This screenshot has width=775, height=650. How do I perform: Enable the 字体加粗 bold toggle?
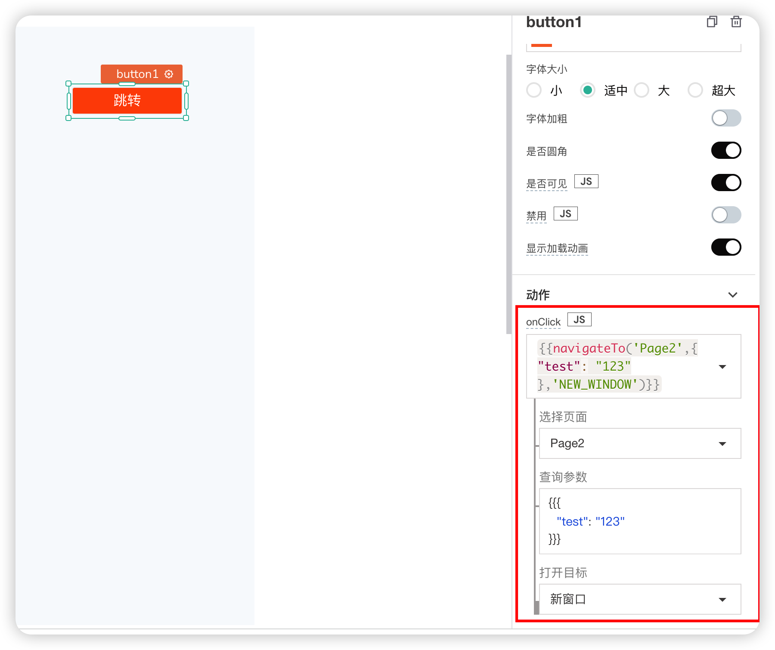tap(726, 118)
